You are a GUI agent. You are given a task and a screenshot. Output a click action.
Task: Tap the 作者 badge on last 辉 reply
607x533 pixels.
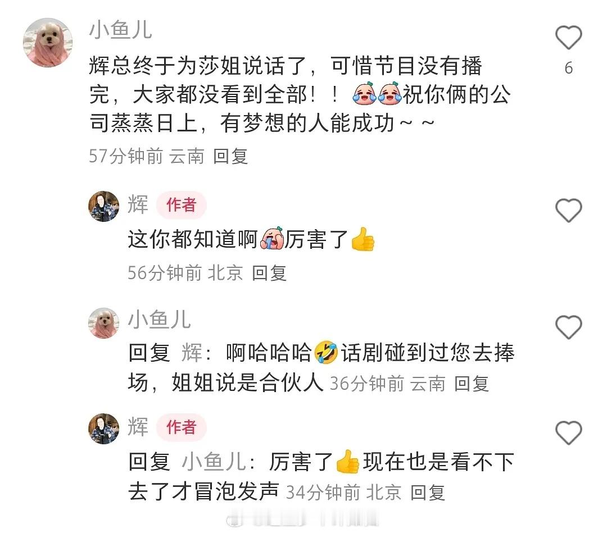[181, 427]
